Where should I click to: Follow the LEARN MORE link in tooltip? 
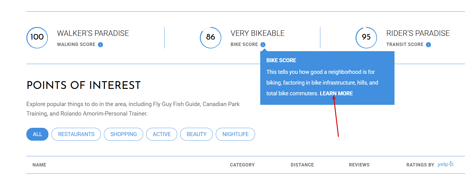pos(336,93)
